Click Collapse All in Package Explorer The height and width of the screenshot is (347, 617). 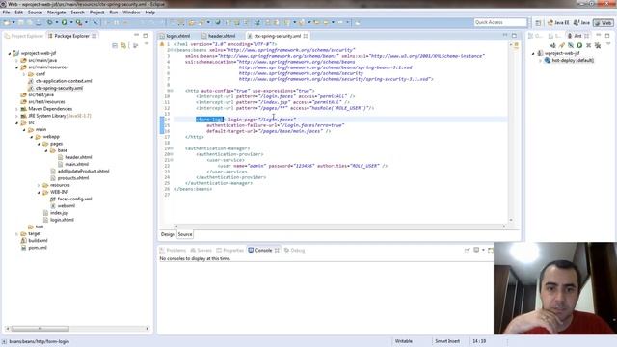tap(115, 45)
